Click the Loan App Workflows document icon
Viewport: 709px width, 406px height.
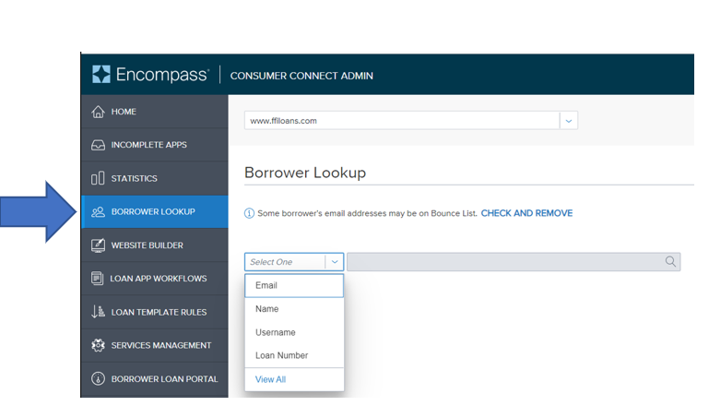point(97,279)
